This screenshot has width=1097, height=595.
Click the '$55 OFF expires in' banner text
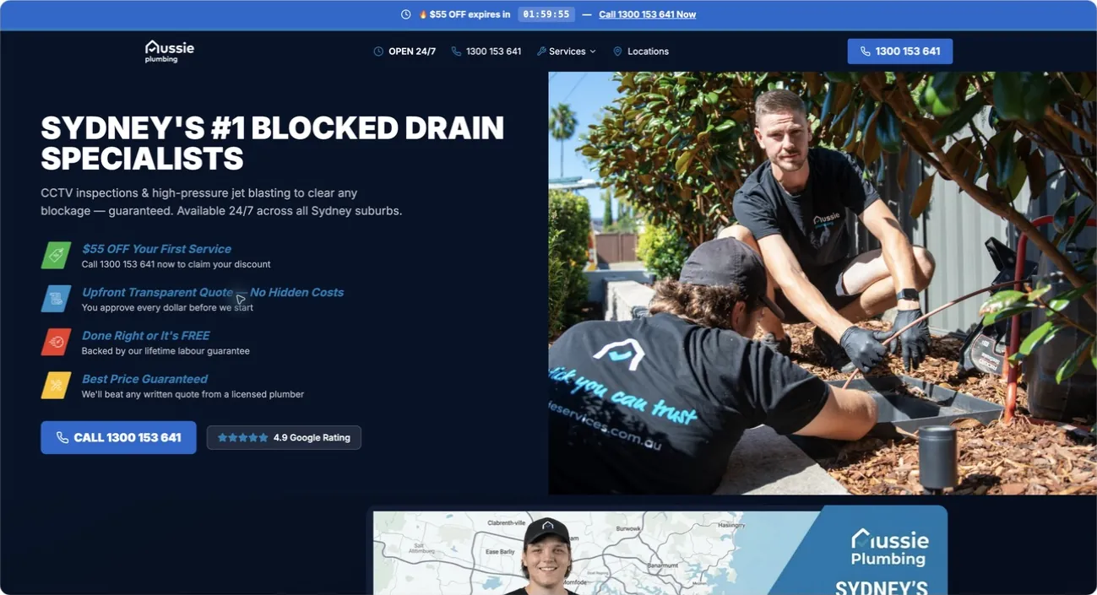tap(470, 14)
